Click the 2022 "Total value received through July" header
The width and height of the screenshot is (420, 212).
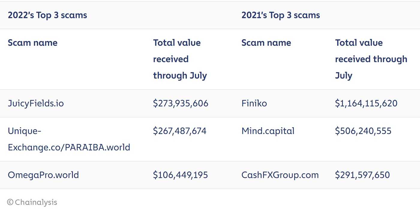(x=180, y=59)
